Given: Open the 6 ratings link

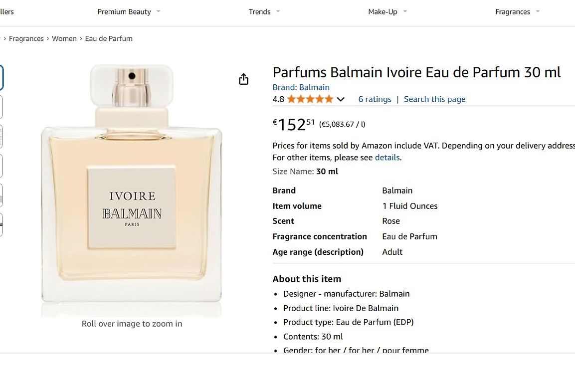Looking at the screenshot, I should [x=375, y=99].
